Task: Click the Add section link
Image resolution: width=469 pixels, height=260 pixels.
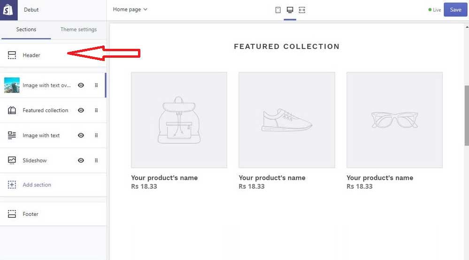Action: [x=37, y=185]
